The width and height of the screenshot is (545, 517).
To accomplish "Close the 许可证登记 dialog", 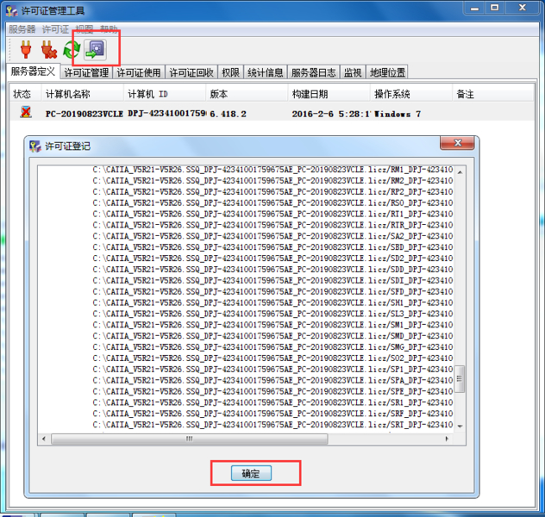I will click(x=457, y=143).
